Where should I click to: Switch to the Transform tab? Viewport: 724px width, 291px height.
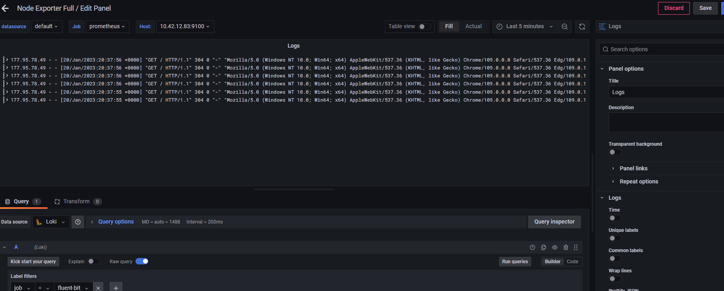click(x=78, y=202)
